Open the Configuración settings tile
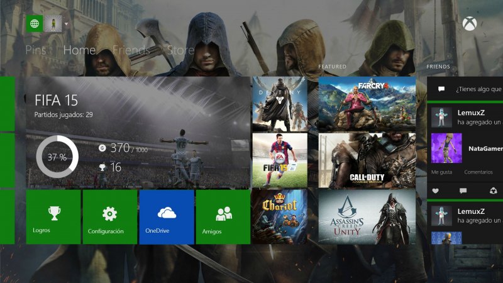The height and width of the screenshot is (283, 503). point(110,217)
